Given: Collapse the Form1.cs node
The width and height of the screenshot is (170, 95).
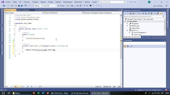Looking at the screenshot, I should pyautogui.click(x=127, y=30).
